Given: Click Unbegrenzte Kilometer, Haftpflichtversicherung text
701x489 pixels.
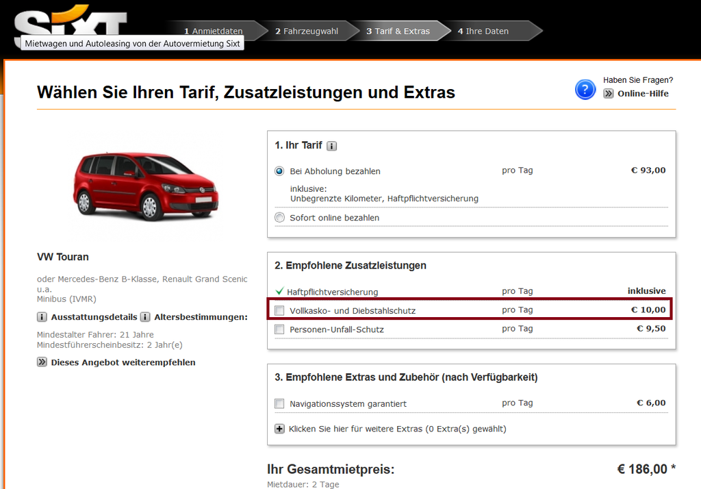Looking at the screenshot, I should click(384, 198).
